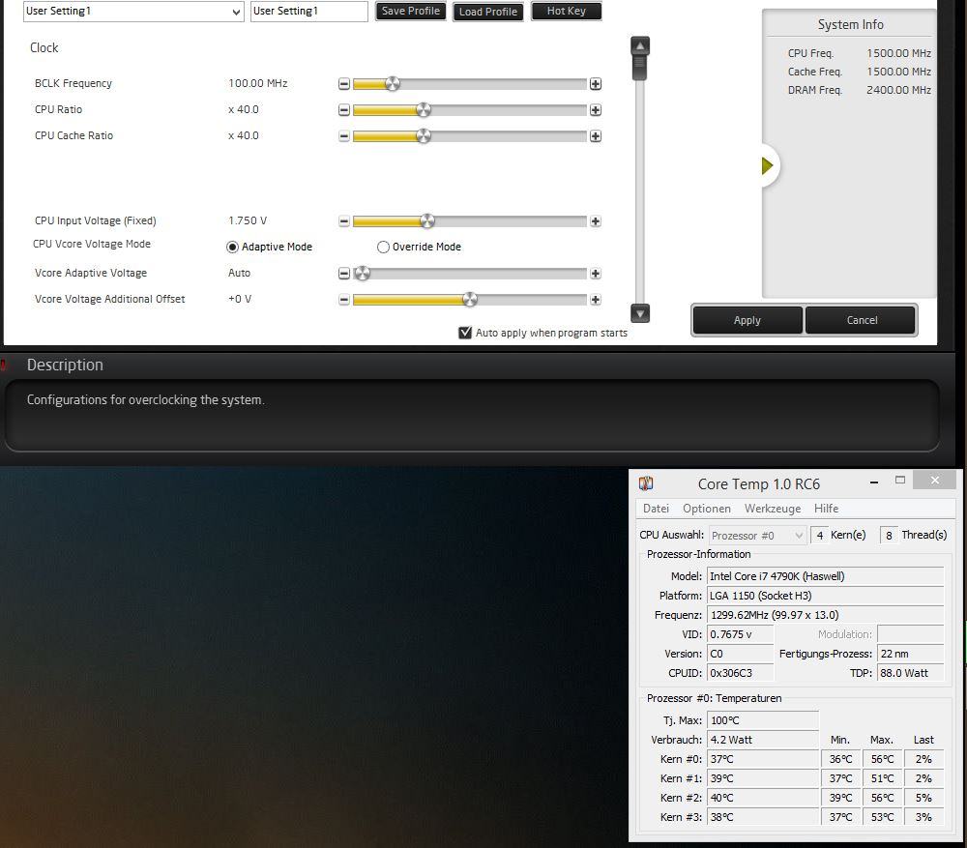Increase BCLK Frequency with plus icon
Screen dimensions: 967x848
point(595,84)
